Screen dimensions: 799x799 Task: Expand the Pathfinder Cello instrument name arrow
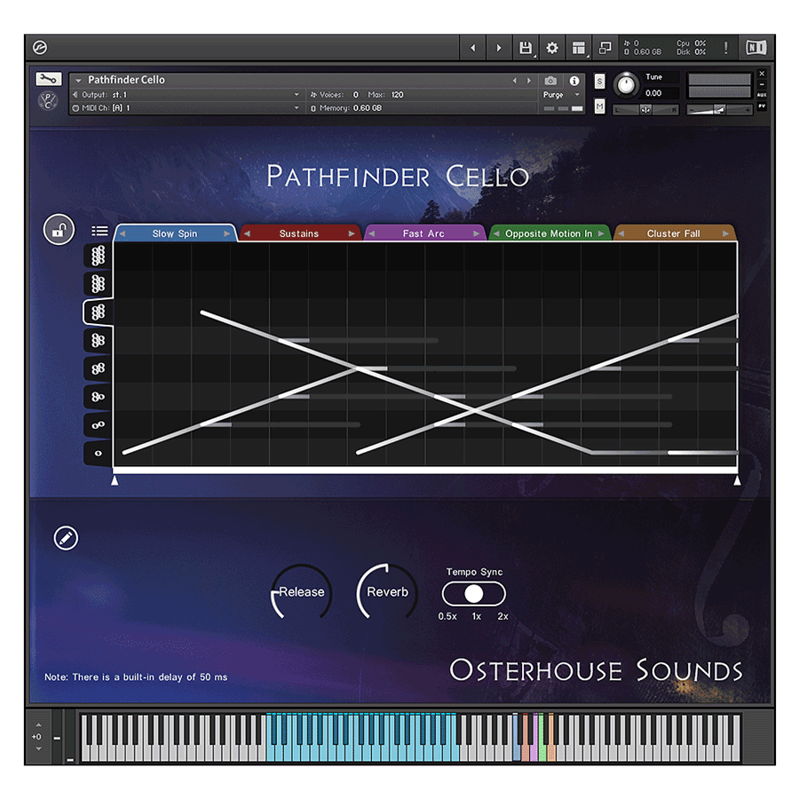[78, 80]
